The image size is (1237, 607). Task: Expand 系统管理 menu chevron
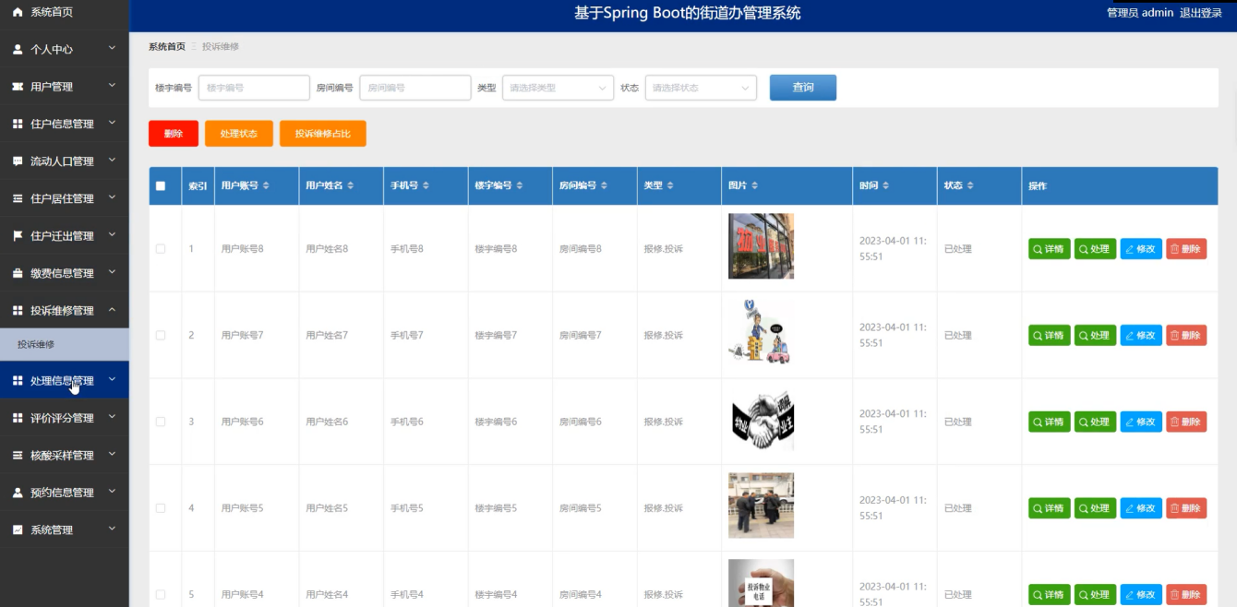tap(112, 529)
